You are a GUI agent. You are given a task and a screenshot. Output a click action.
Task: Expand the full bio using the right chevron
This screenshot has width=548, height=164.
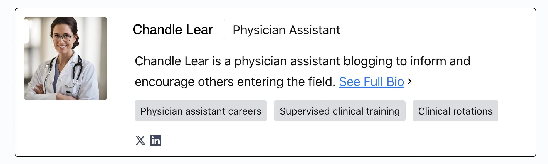tap(409, 81)
